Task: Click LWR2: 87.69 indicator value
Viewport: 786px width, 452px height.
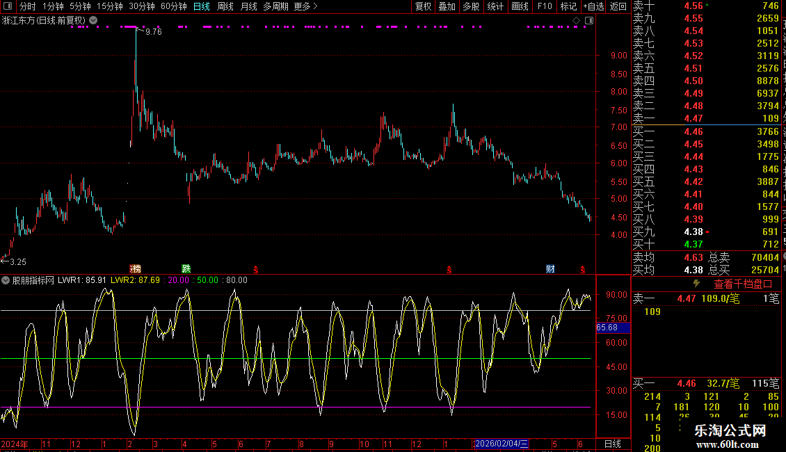Action: (136, 280)
